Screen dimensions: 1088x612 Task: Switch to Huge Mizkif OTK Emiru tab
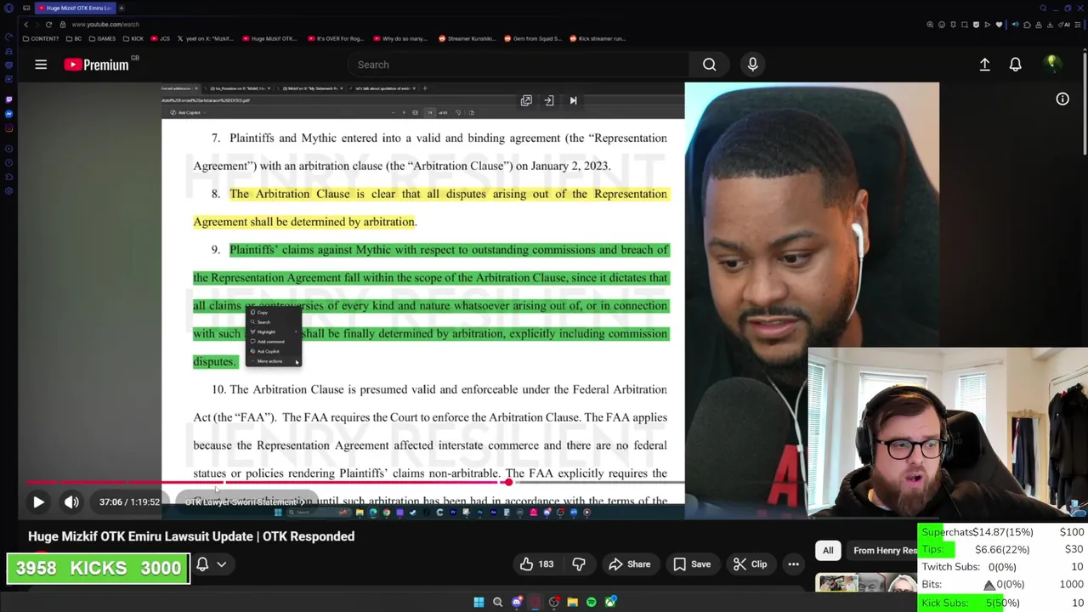(76, 8)
